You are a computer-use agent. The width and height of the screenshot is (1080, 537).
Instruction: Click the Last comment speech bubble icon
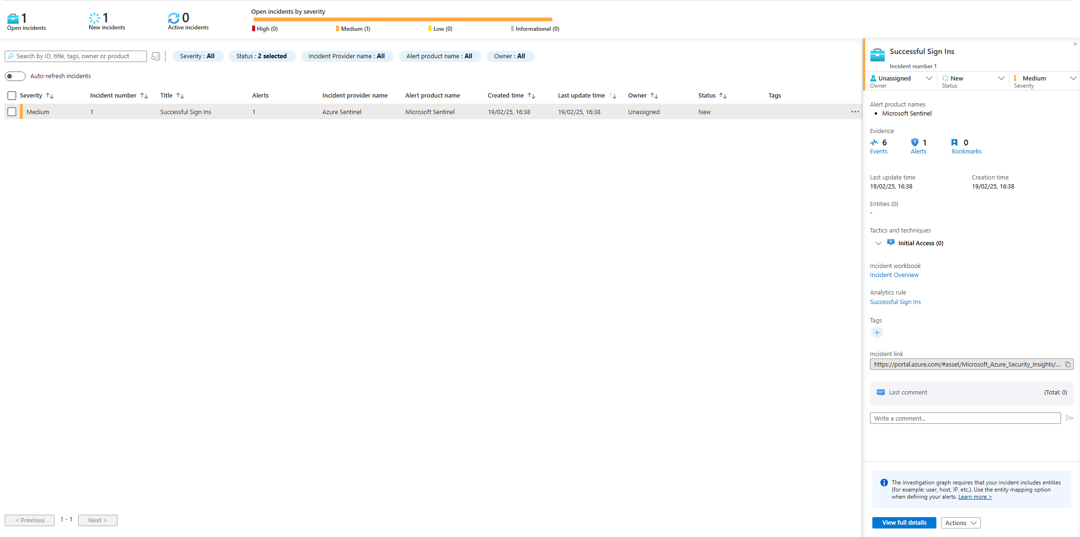(881, 393)
